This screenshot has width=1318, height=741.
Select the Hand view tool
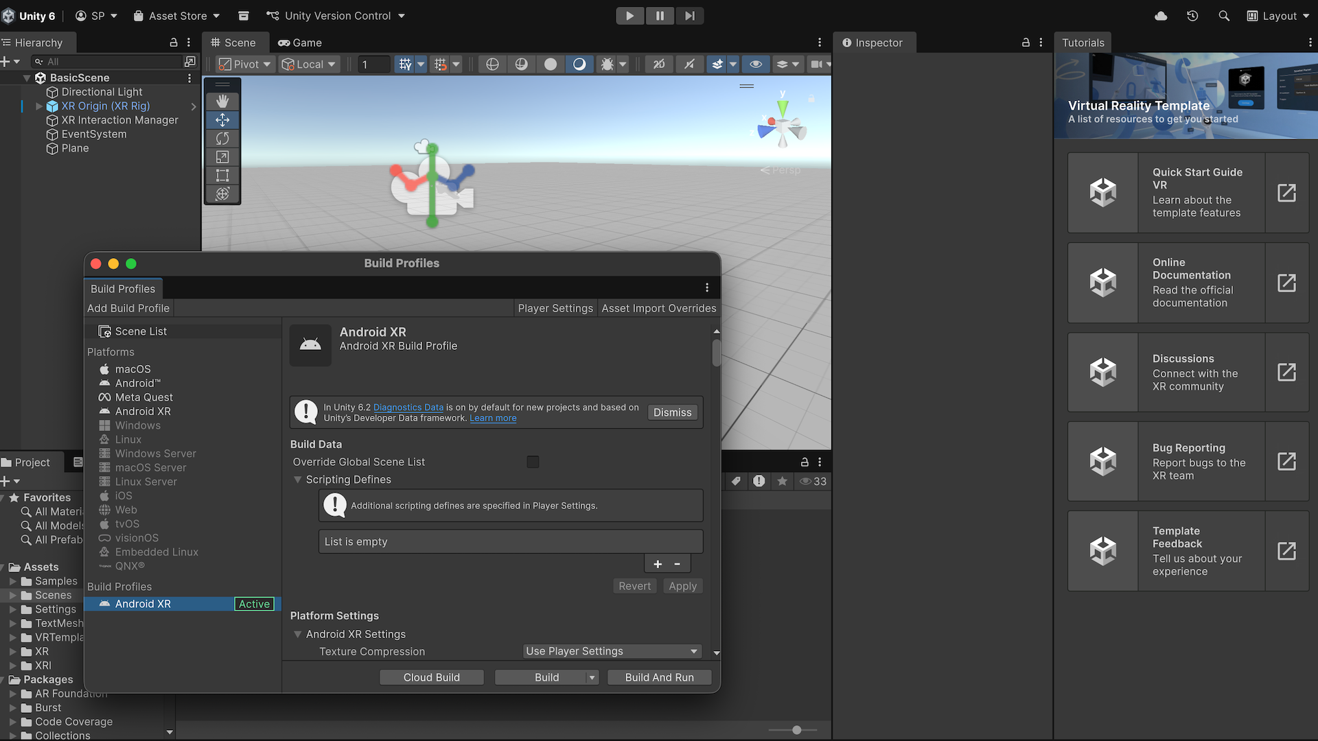point(222,102)
